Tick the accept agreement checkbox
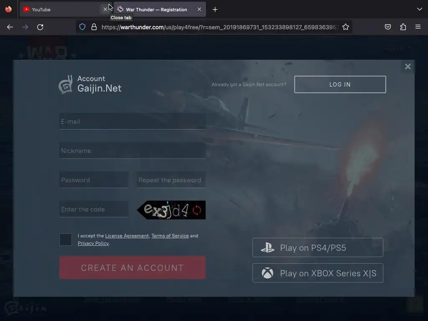The image size is (428, 321). point(66,239)
